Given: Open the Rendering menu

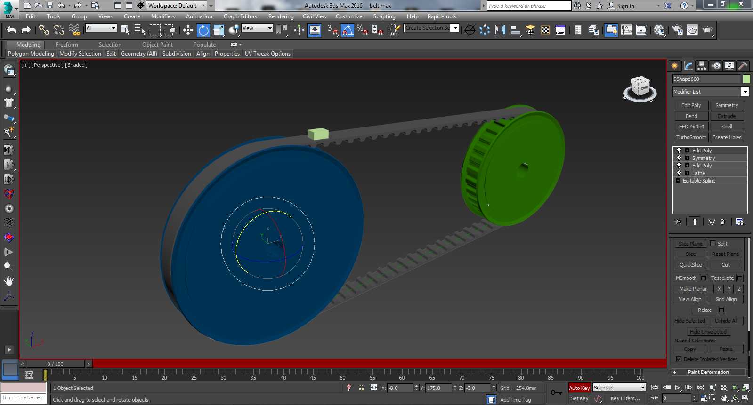Looking at the screenshot, I should pyautogui.click(x=281, y=16).
